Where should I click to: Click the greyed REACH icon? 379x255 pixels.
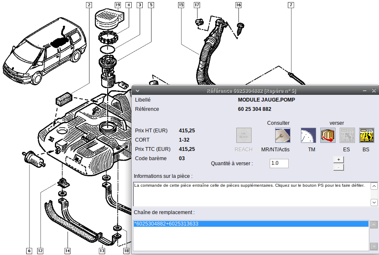pos(244,135)
